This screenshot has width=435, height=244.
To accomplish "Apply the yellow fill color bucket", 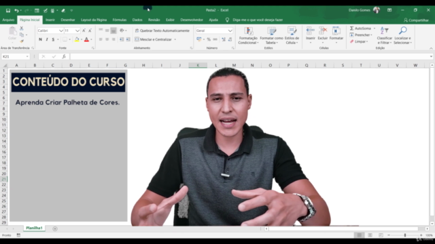I will [x=77, y=39].
